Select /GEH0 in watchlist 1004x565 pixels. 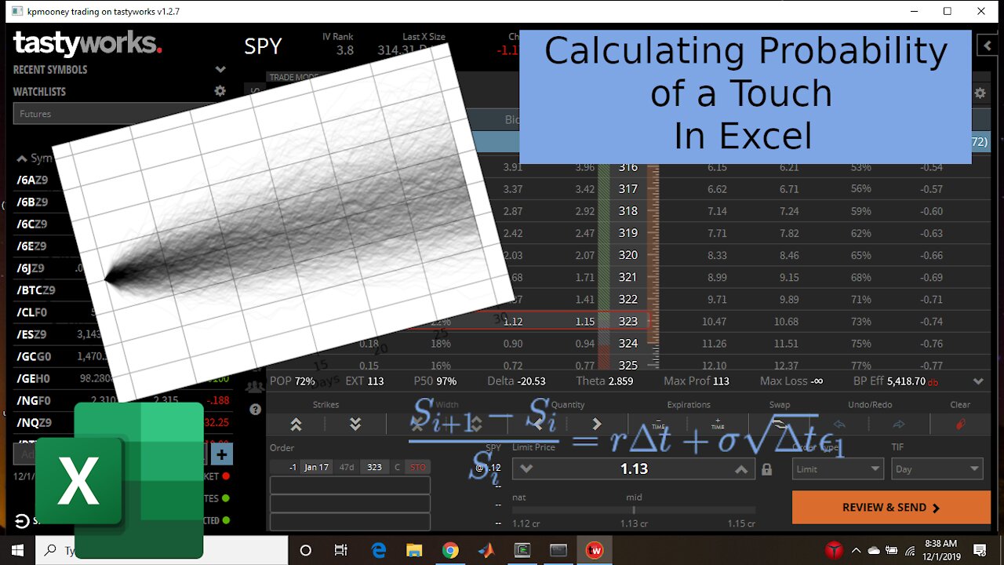(x=33, y=378)
